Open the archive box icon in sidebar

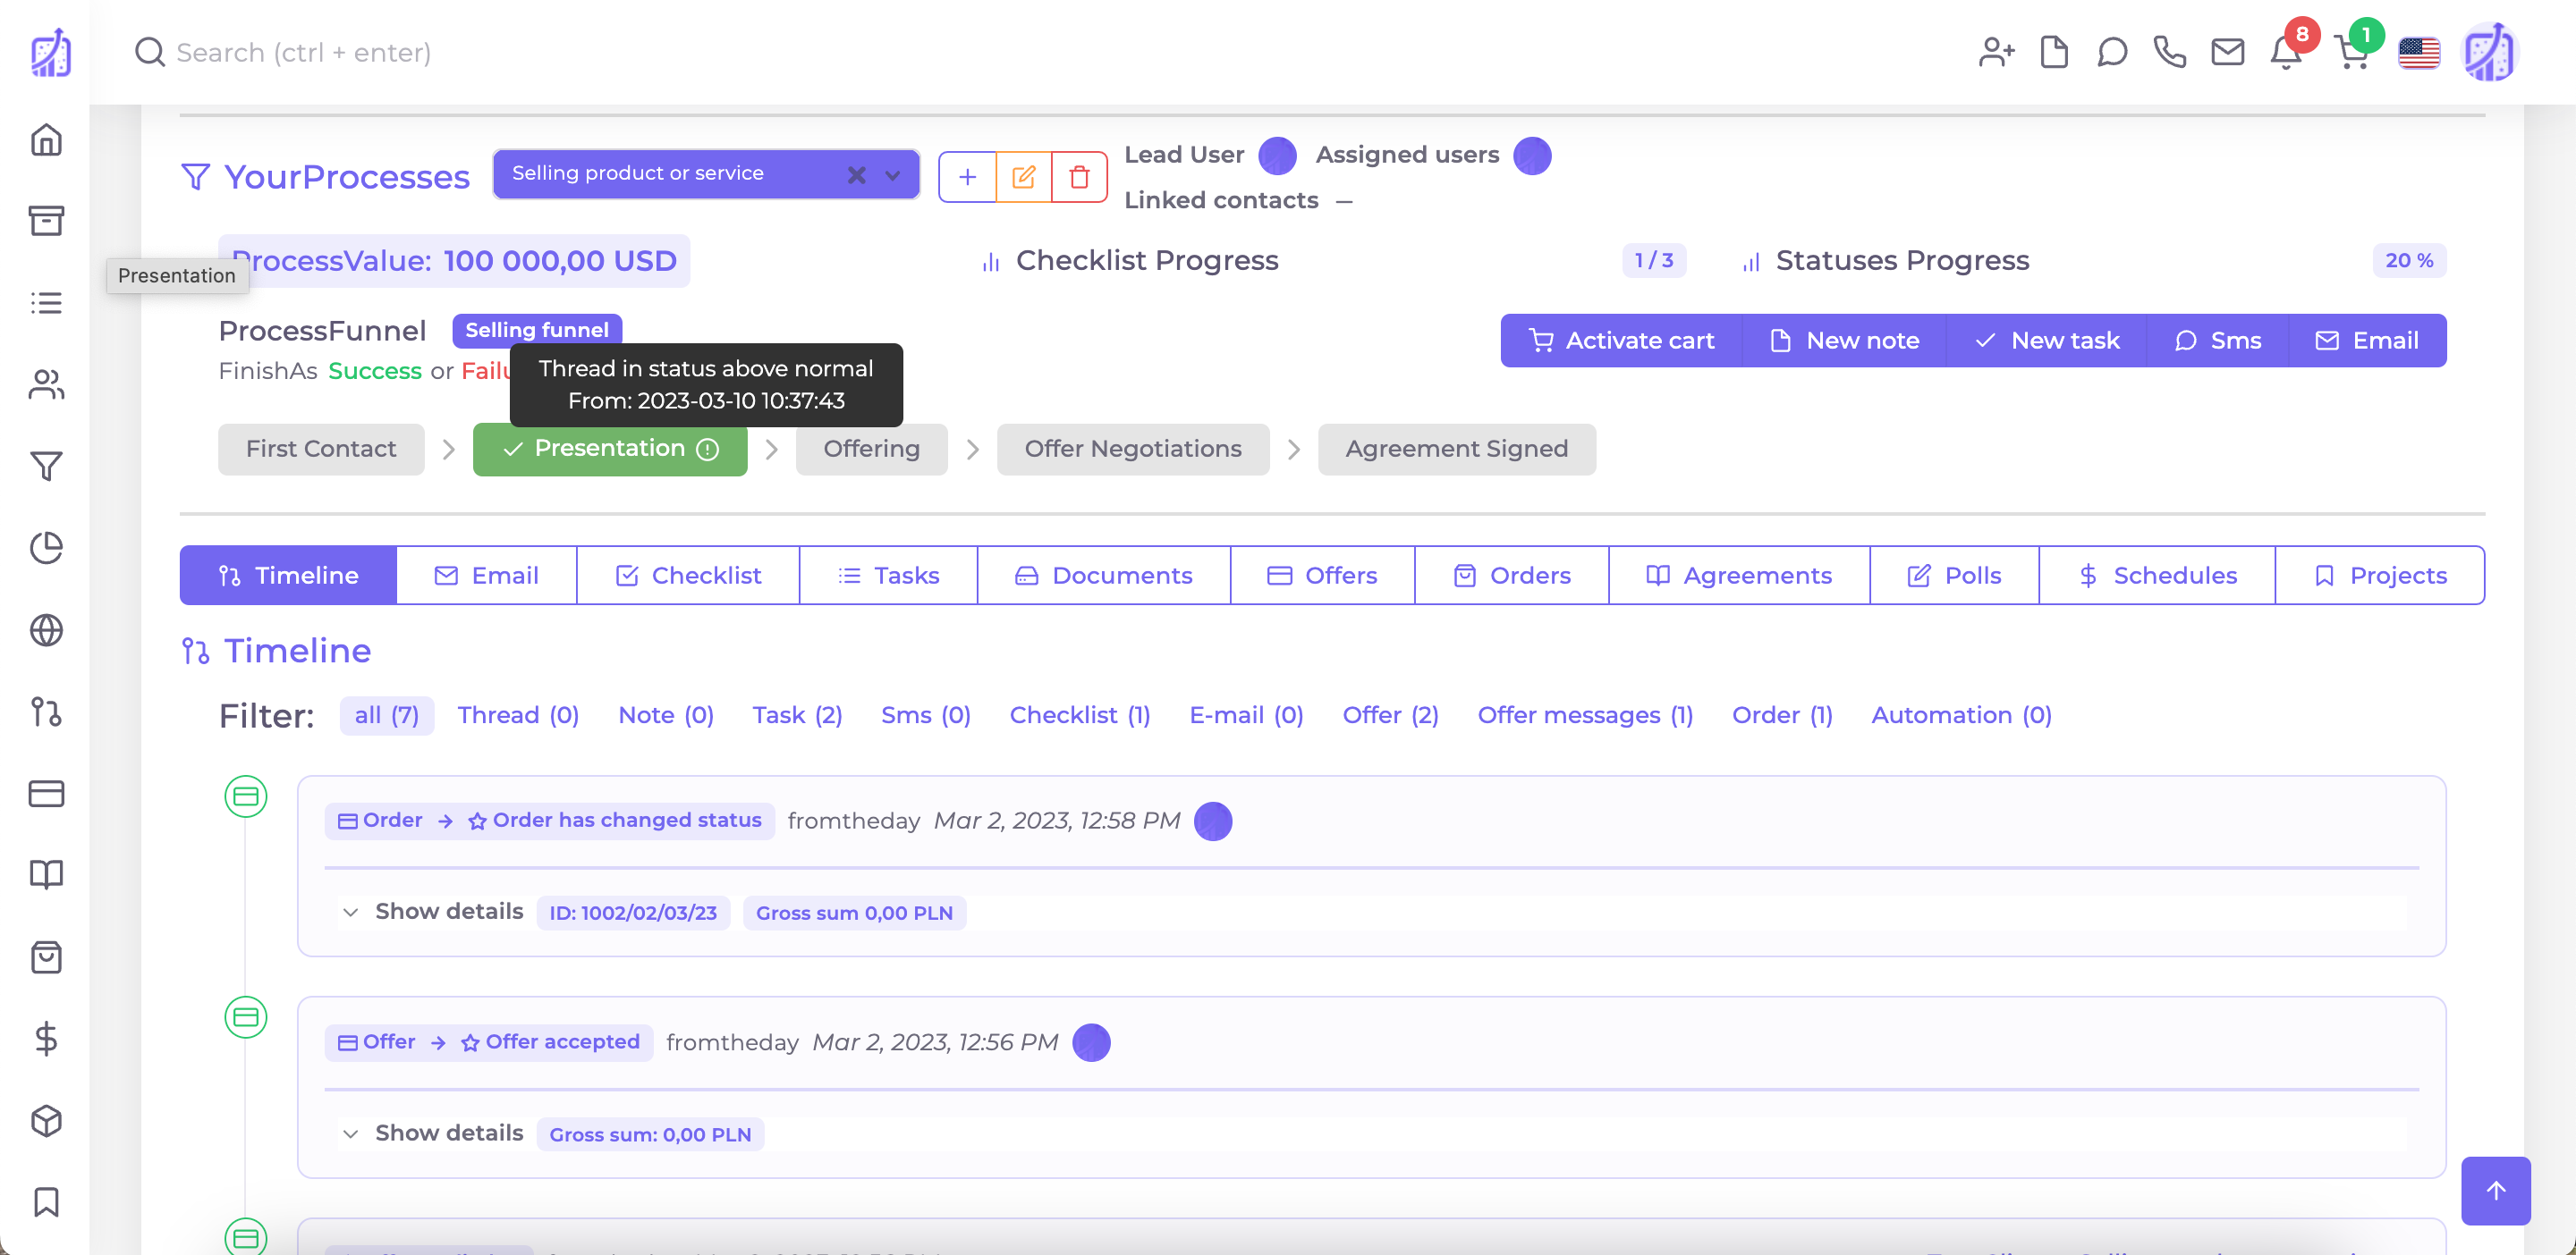[x=46, y=221]
